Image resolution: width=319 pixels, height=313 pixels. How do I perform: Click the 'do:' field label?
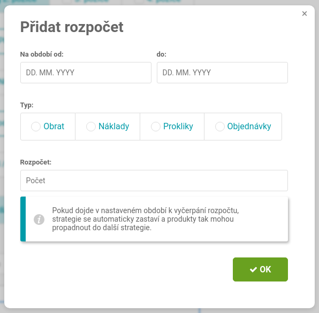pos(161,54)
